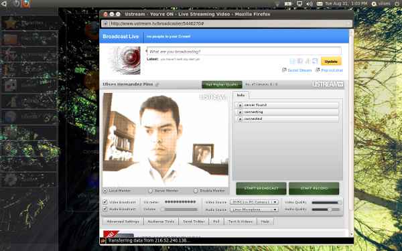402x251 pixels.
Task: Click the page icon beside the URL
Action: (x=105, y=23)
